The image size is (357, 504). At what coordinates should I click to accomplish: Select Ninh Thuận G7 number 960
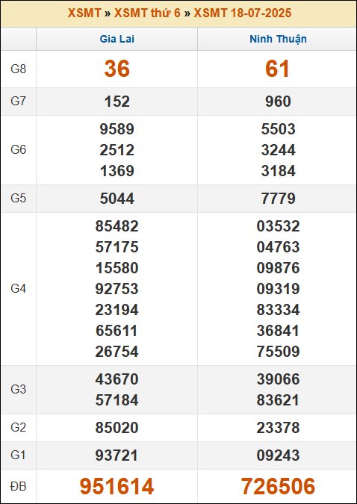coord(278,102)
